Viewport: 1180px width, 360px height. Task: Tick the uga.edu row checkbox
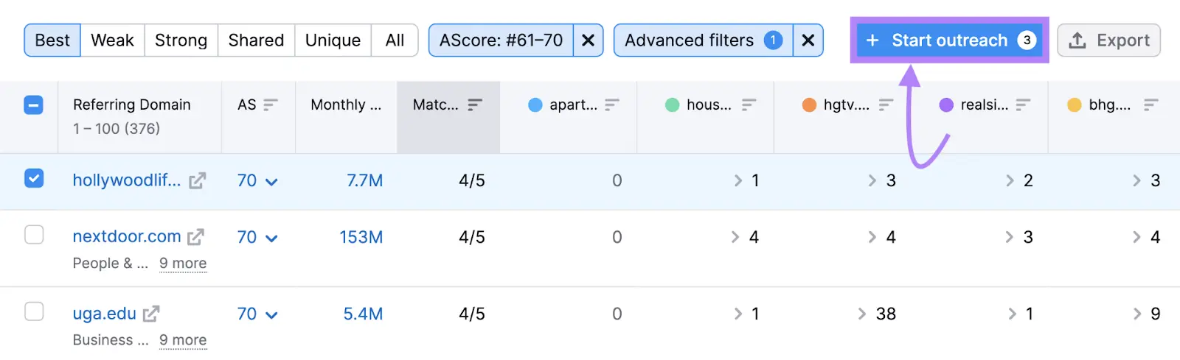(x=34, y=311)
